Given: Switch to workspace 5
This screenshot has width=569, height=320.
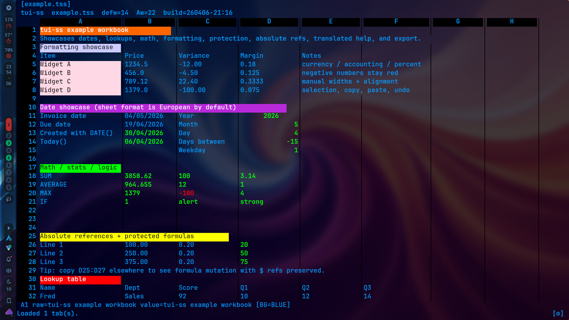Looking at the screenshot, I should click(x=9, y=158).
